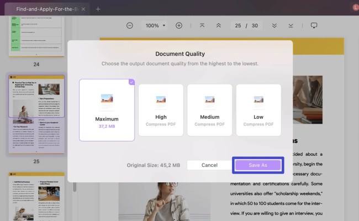Click the Original Size: 45,2 MB text
This screenshot has height=221, width=359.
point(154,165)
